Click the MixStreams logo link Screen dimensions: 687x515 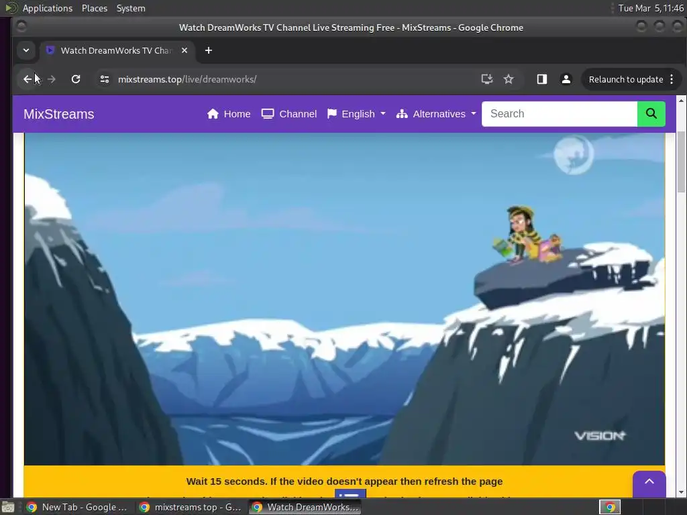[x=59, y=114]
